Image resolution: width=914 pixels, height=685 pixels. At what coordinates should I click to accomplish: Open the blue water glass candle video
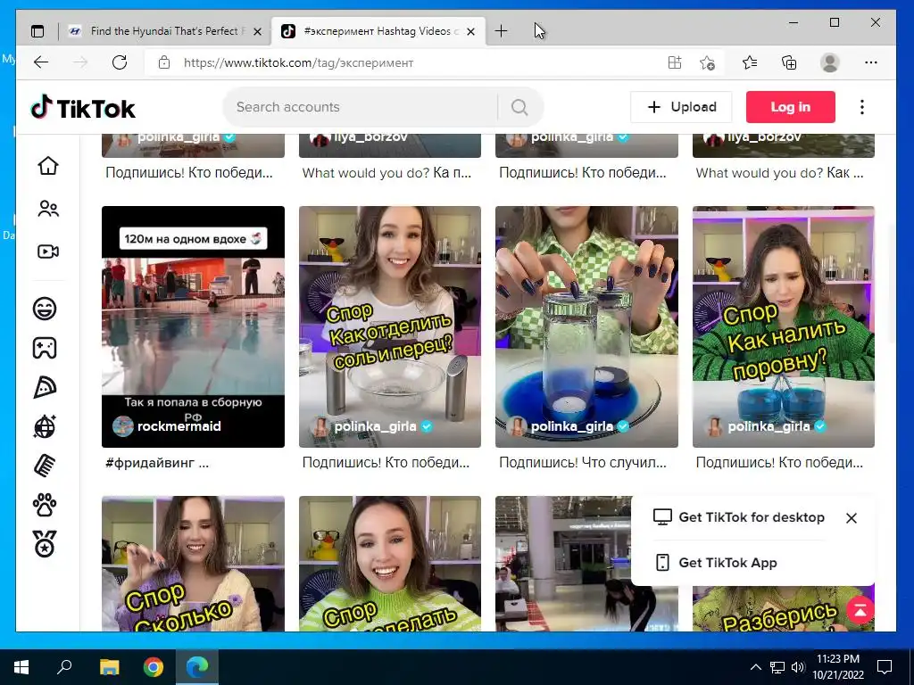(586, 326)
